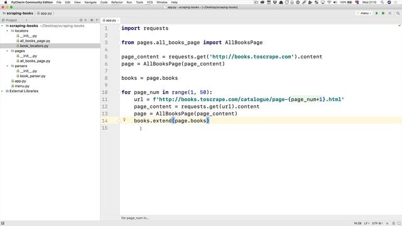Click scraping-books breadcrumb in navigation bar

pyautogui.click(x=18, y=13)
